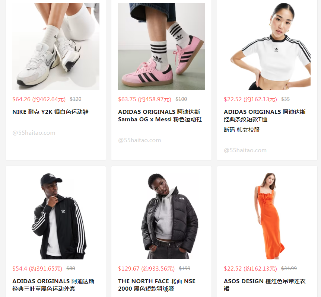The height and width of the screenshot is (297, 321).
Task: Click the @55haitao.com label under the striped T-shirt
Action: coord(245,150)
